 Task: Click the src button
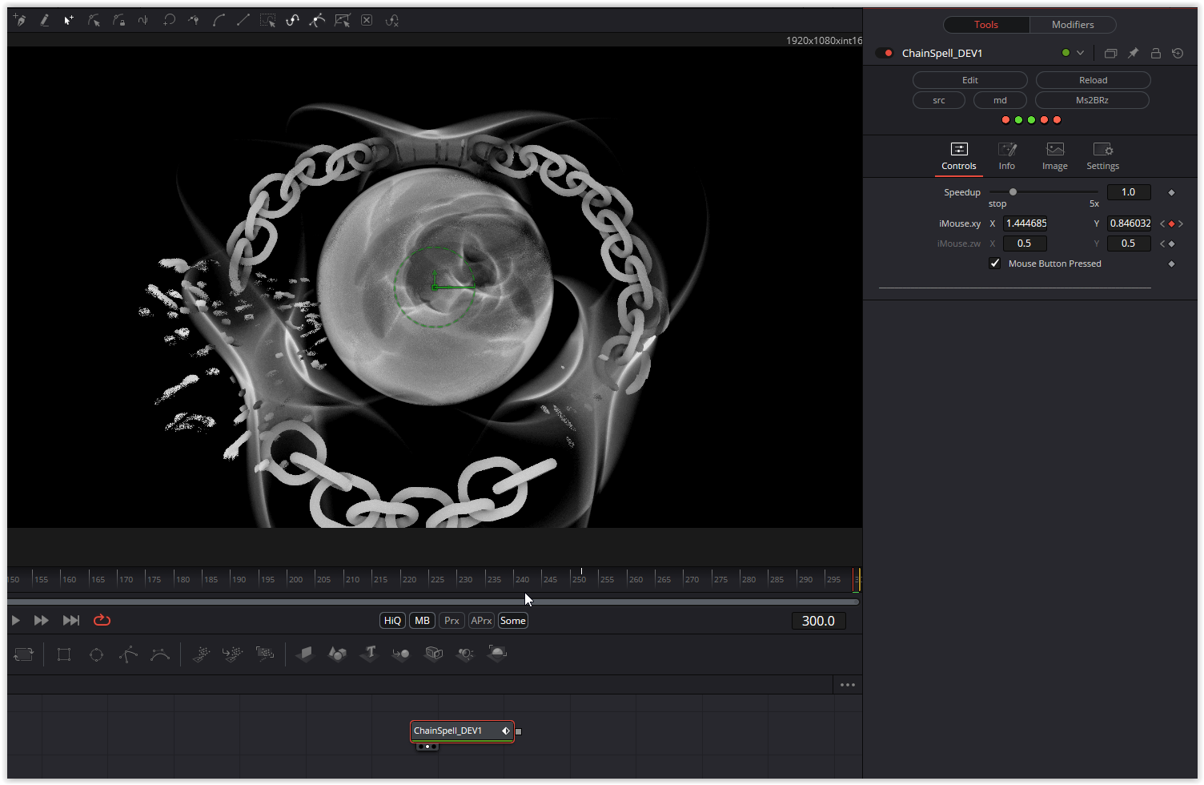click(x=939, y=100)
